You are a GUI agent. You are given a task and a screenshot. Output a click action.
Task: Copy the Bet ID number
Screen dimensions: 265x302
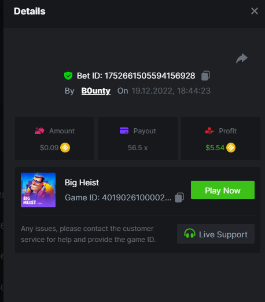pos(206,76)
